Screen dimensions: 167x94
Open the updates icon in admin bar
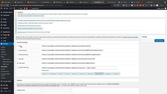[11, 8]
